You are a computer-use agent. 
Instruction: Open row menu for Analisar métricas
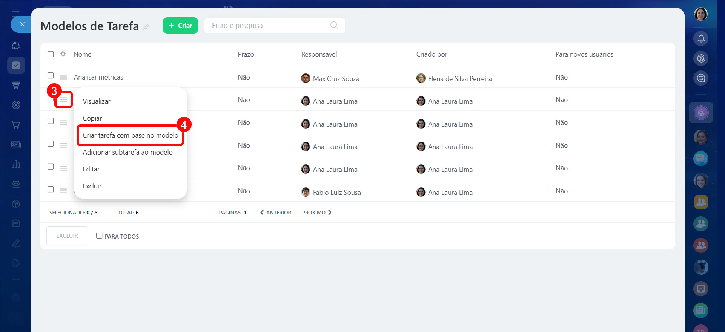[63, 77]
